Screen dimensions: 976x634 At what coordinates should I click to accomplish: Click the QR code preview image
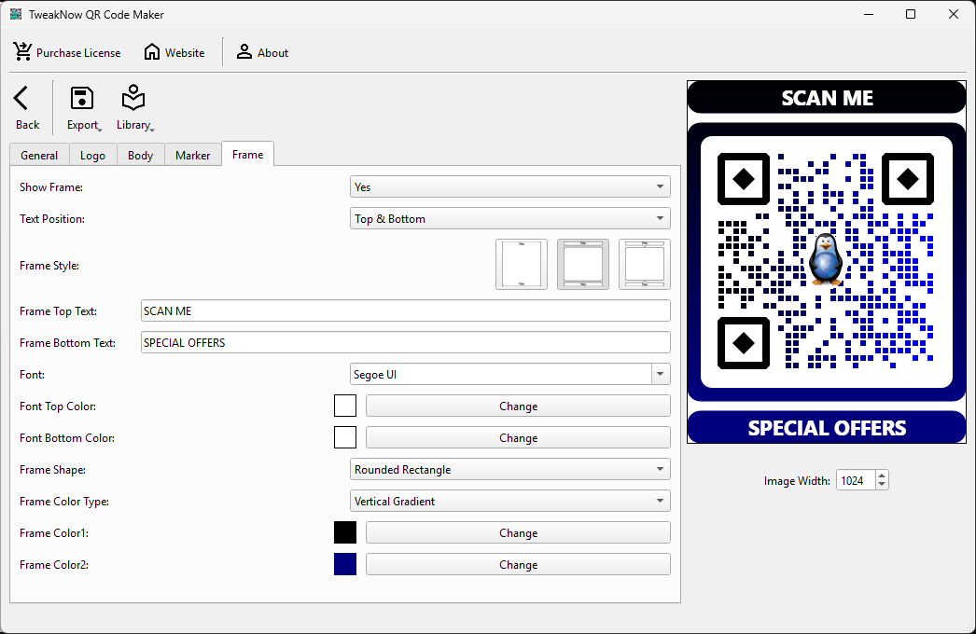coord(827,262)
